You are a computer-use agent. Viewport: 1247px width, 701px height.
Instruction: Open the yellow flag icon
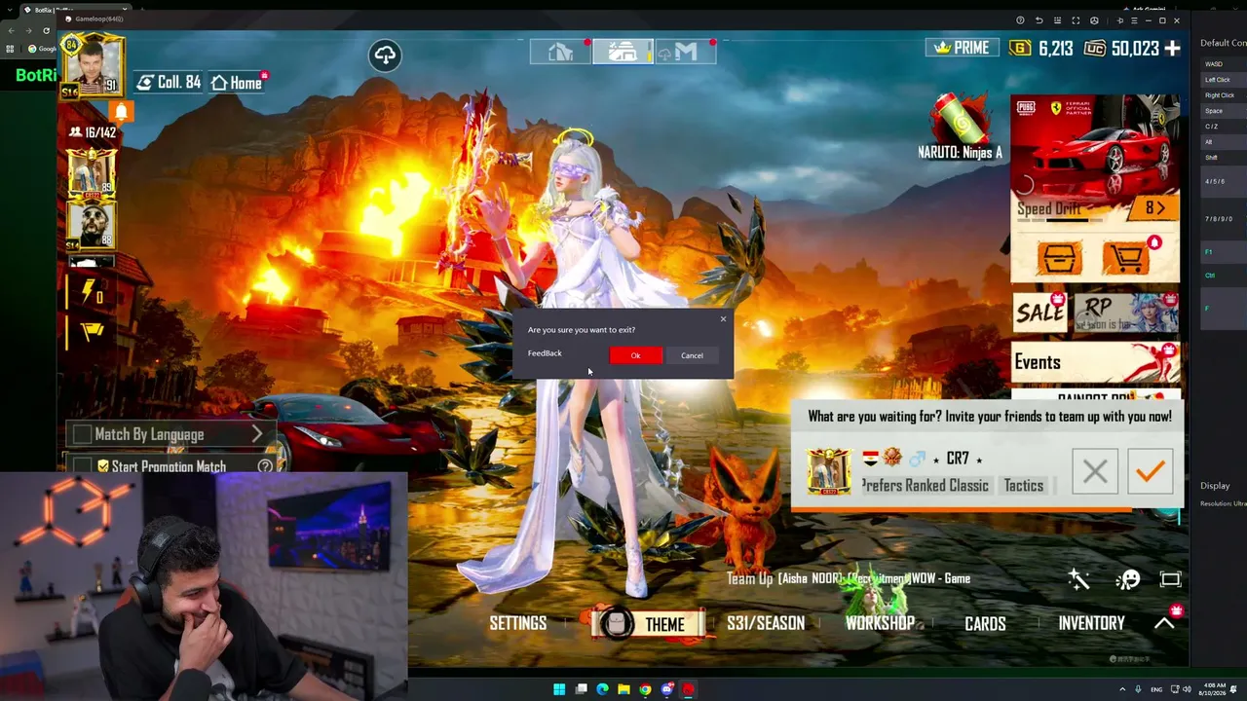pos(92,332)
